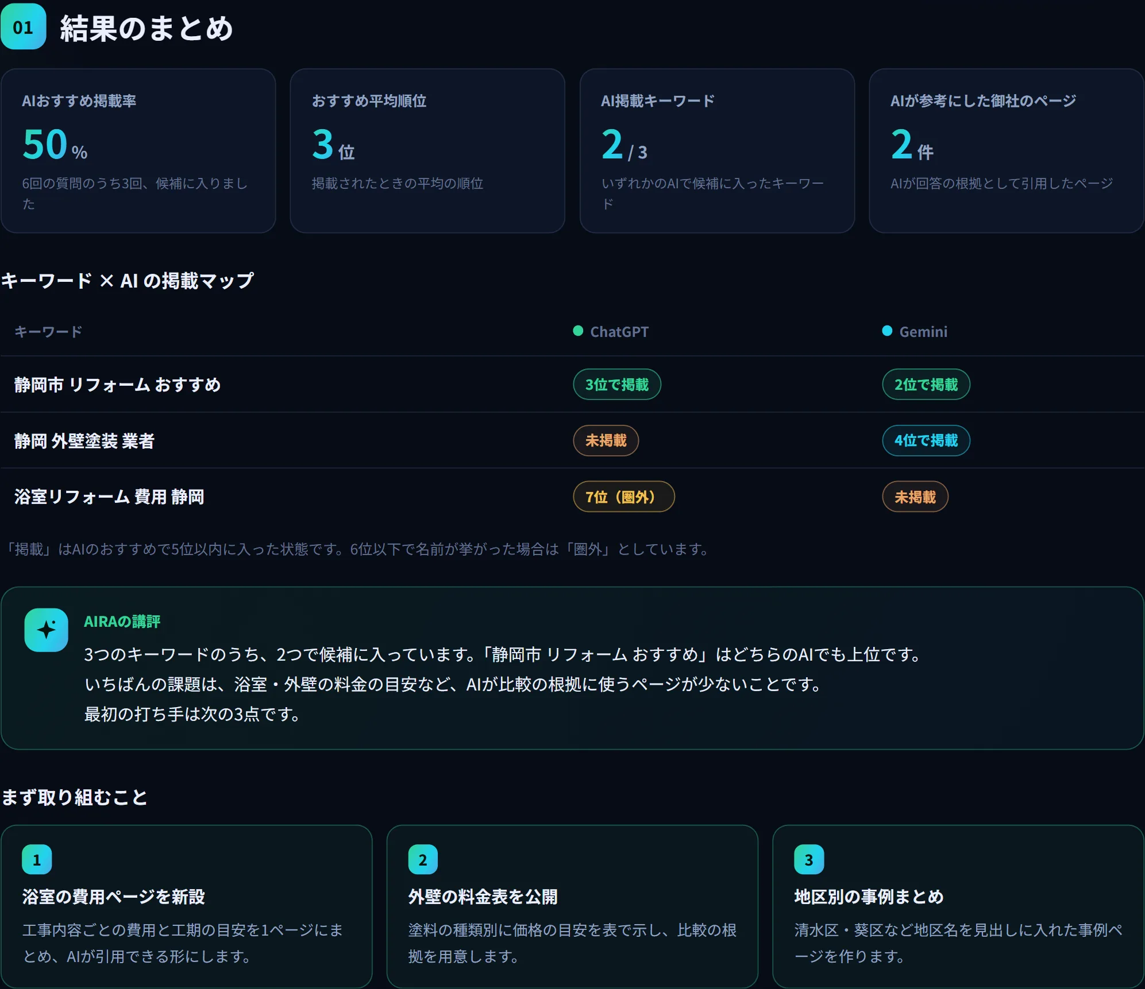
Task: Click the ChatGPT 3位で掲載 badge
Action: 617,384
